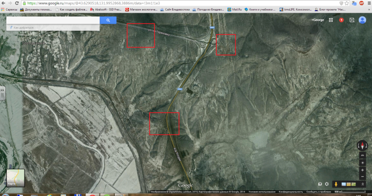The image size is (372, 196).
Task: Click the Google Maps search input field
Action: (53, 20)
